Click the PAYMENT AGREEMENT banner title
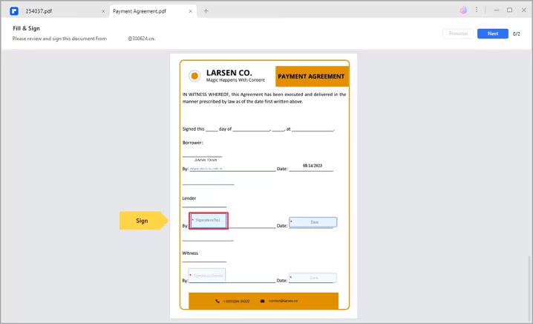This screenshot has width=533, height=324. [311, 77]
